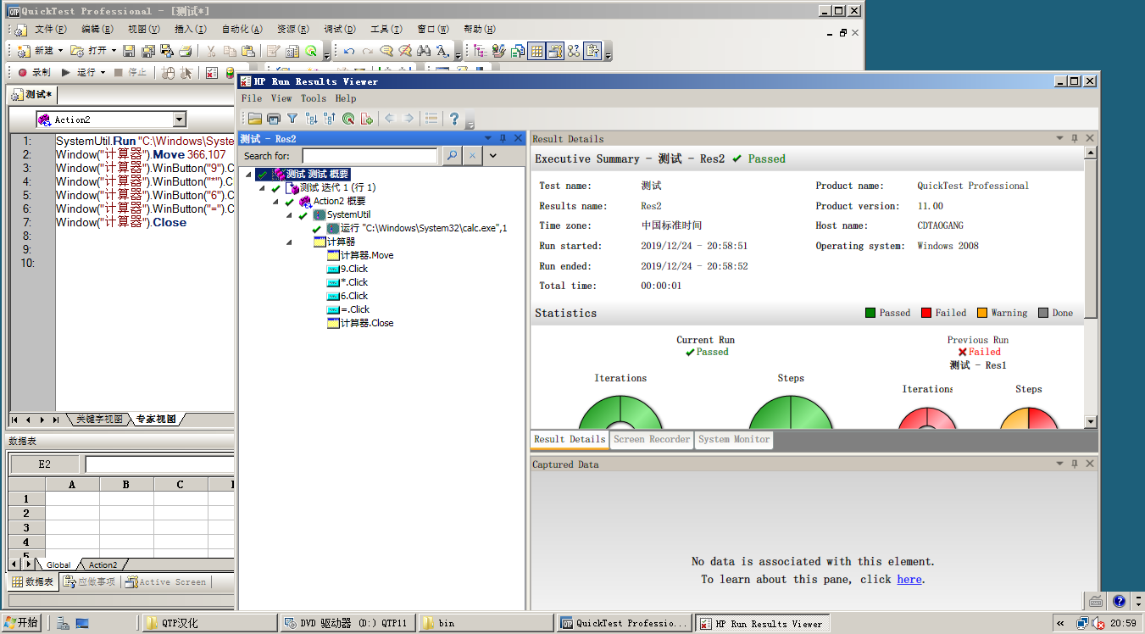
Task: Click the binoculars Find icon in QuickTest
Action: tap(424, 51)
